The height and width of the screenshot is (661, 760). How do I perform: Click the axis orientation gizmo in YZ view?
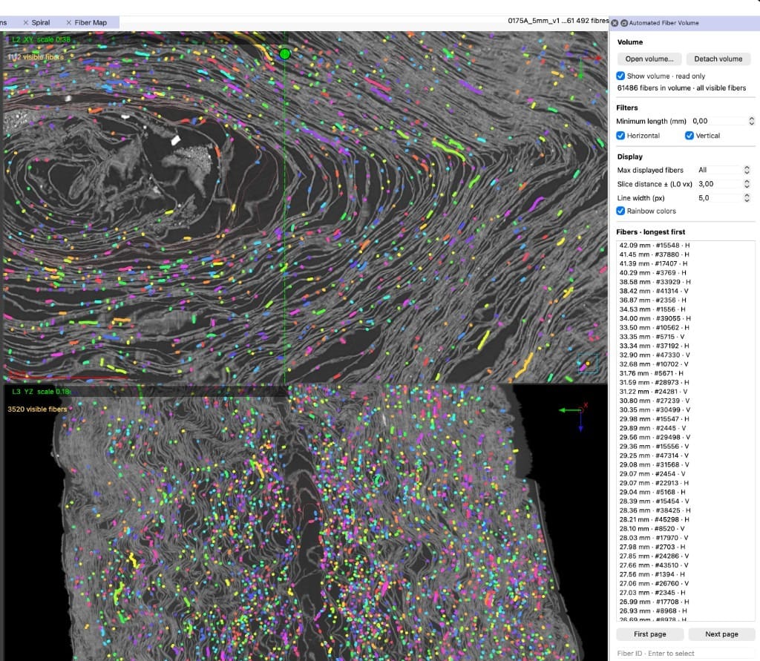(574, 415)
